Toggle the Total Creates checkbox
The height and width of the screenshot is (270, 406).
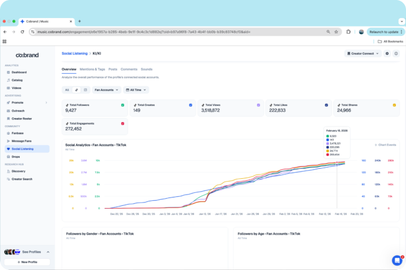coord(191,105)
